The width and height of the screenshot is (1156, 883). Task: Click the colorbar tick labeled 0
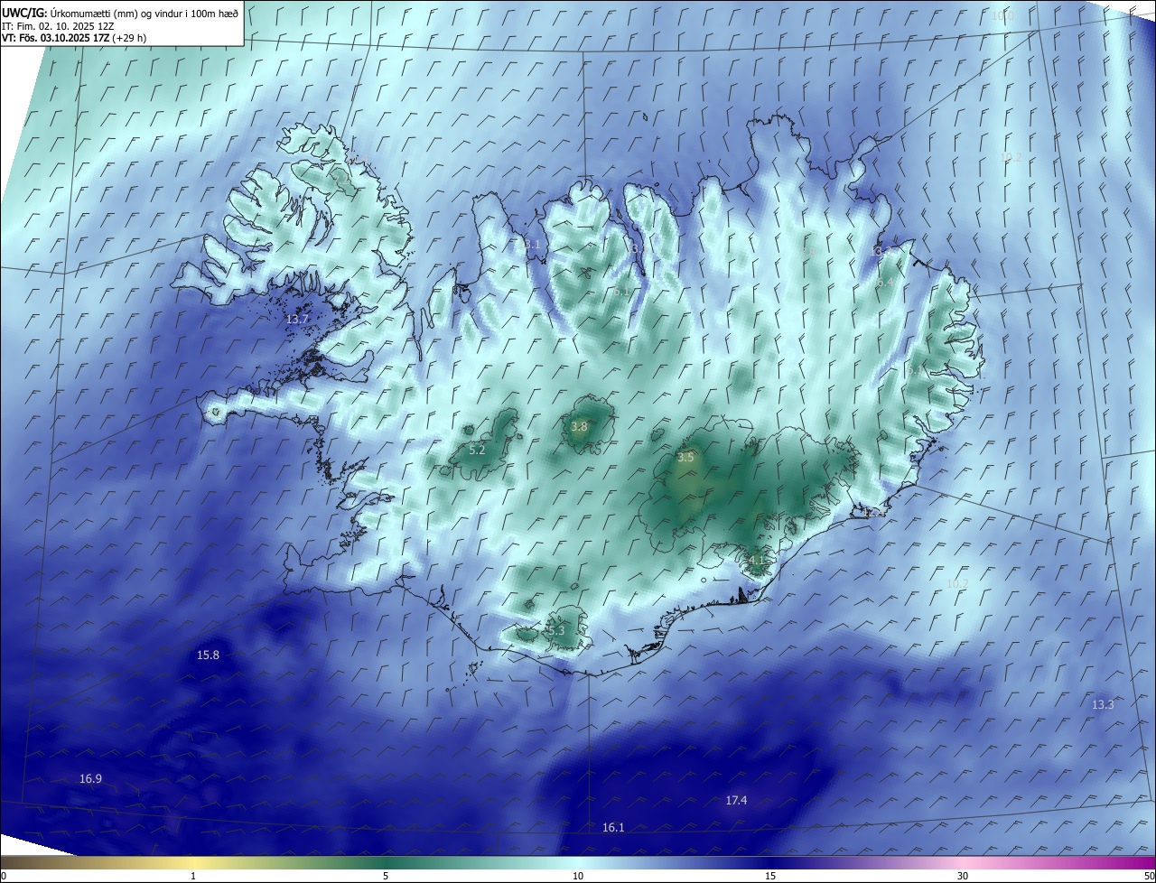(x=4, y=876)
